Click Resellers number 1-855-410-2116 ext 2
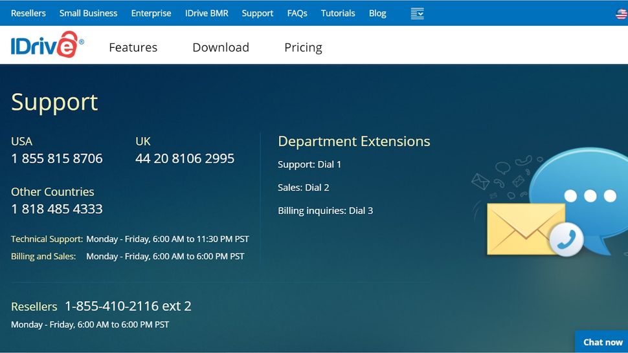This screenshot has width=628, height=353. 128,306
